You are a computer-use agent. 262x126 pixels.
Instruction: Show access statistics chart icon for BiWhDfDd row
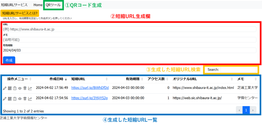click(30, 88)
